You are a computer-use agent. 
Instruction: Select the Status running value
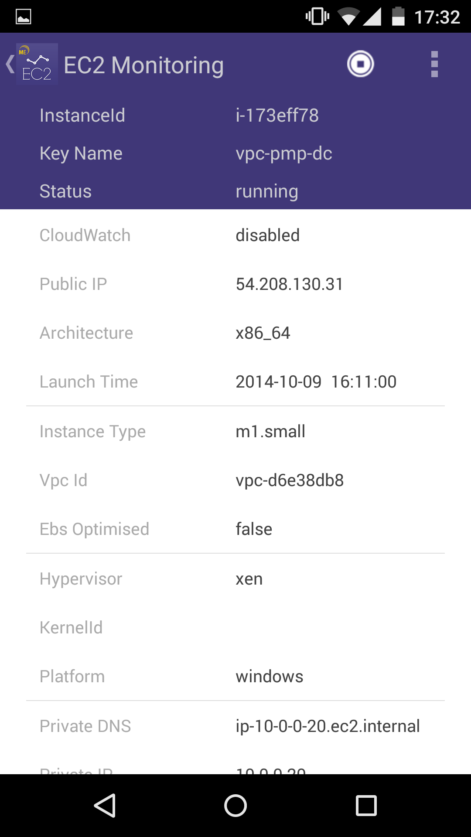266,191
